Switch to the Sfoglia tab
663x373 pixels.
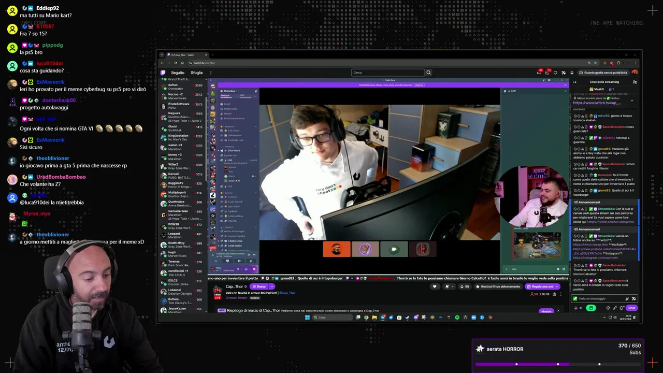click(x=197, y=73)
